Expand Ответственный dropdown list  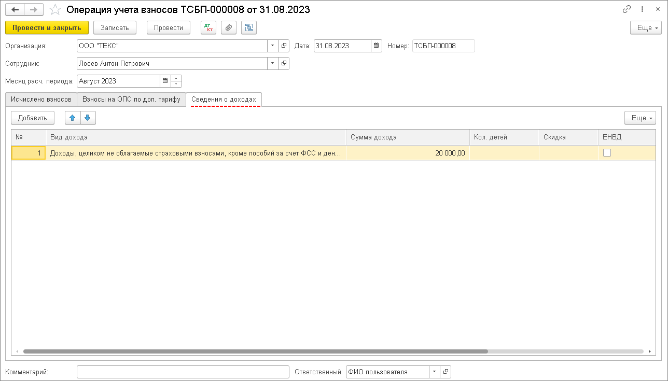[435, 372]
